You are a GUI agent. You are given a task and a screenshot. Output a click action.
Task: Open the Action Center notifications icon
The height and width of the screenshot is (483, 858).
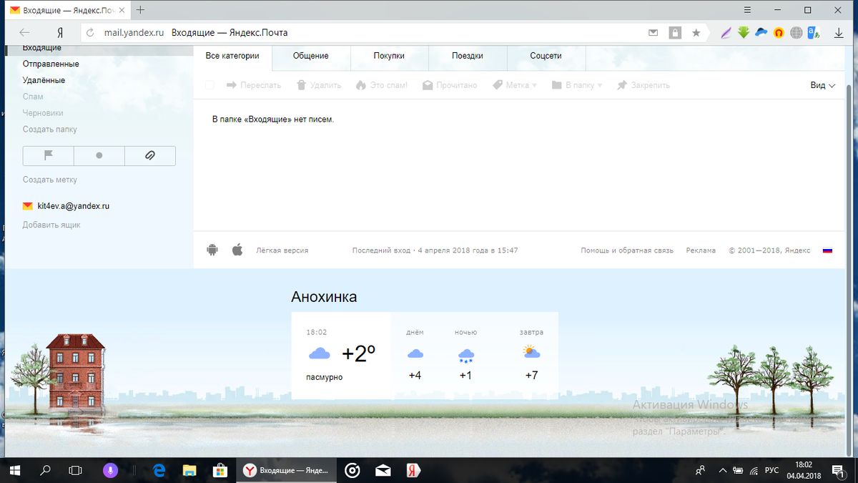click(x=839, y=470)
